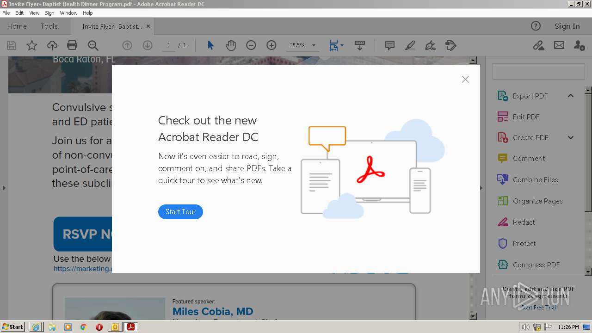Collapse the Export PDF section chevron
592x333 pixels.
[571, 96]
